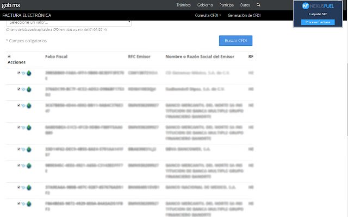Click the gob mx logo
The width and height of the screenshot is (348, 217).
pos(11,5)
